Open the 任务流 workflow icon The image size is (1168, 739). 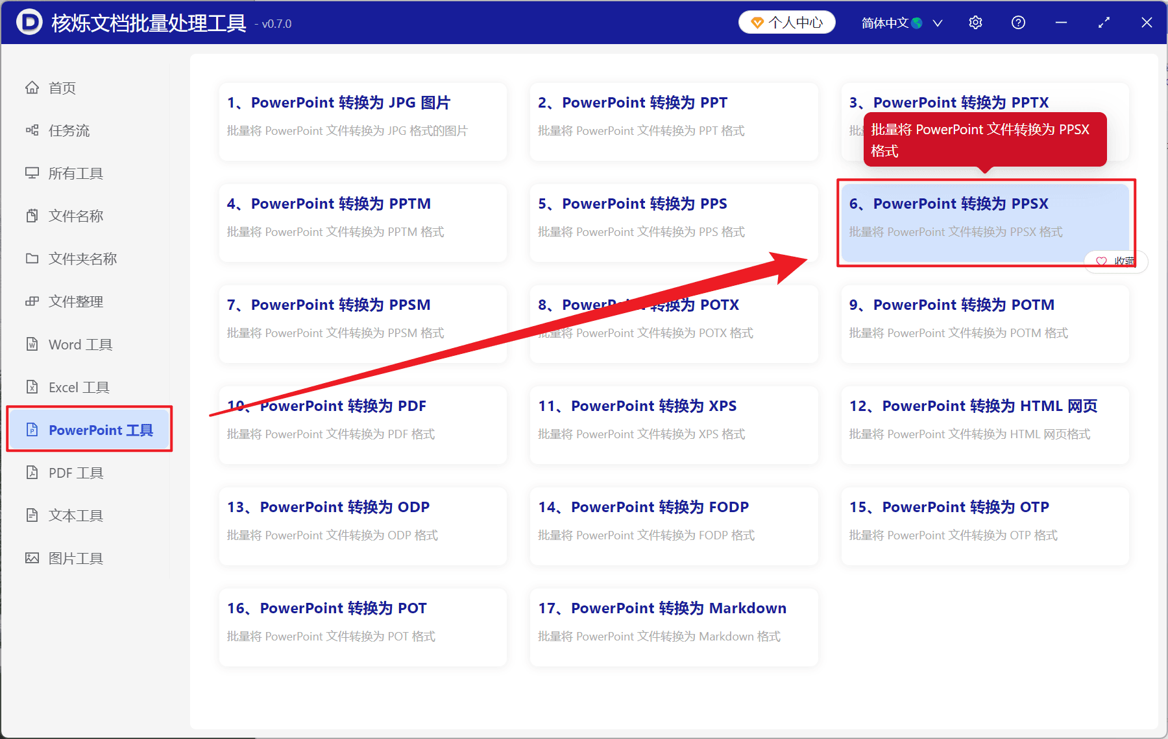click(32, 130)
